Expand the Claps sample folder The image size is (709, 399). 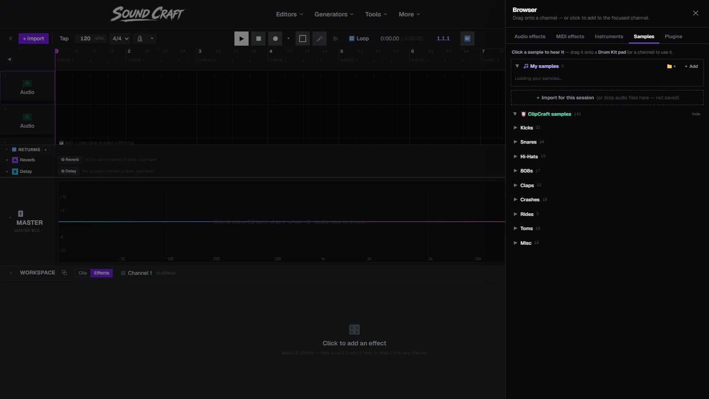[515, 185]
